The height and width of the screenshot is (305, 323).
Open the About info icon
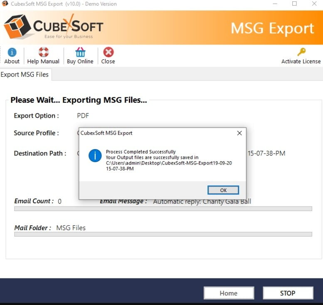[12, 52]
